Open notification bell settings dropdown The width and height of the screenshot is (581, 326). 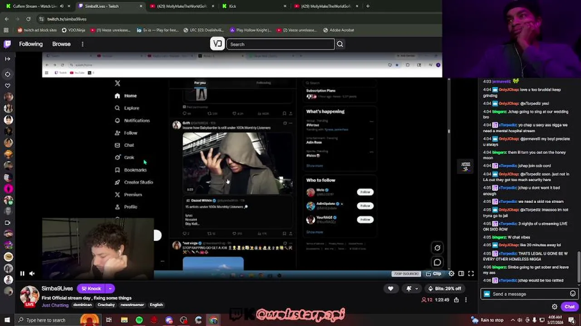click(x=411, y=288)
